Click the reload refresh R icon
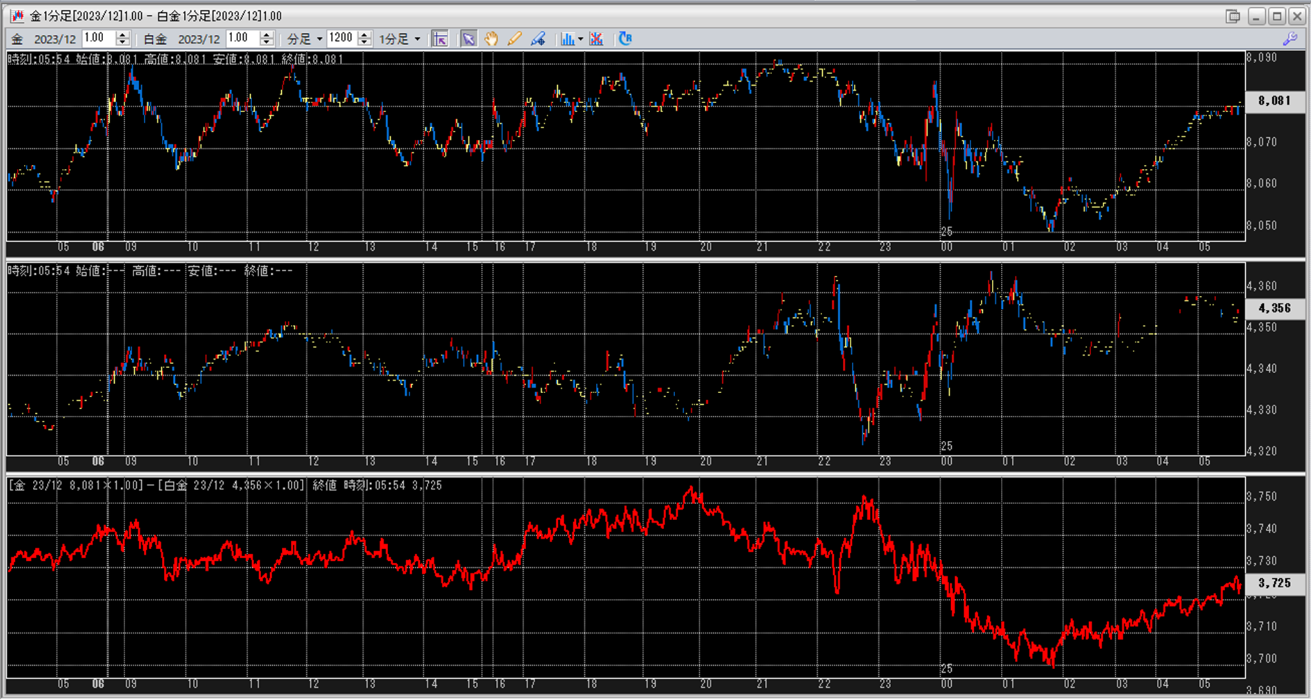1311x700 pixels. point(625,39)
